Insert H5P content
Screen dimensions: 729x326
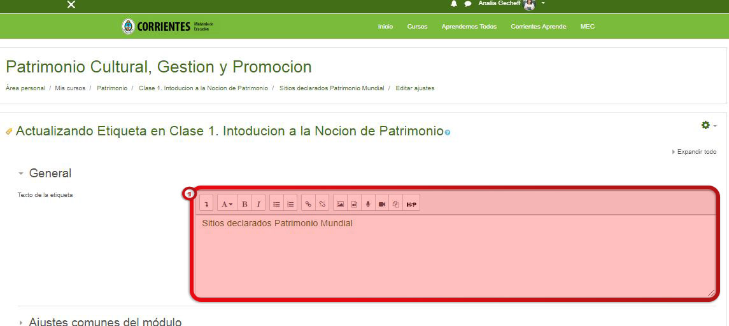pyautogui.click(x=411, y=204)
